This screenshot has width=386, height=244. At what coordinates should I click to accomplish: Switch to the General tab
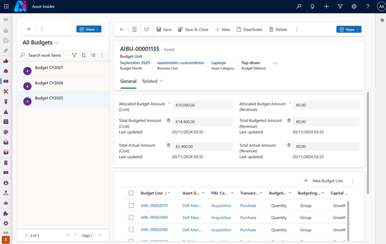[x=128, y=82]
